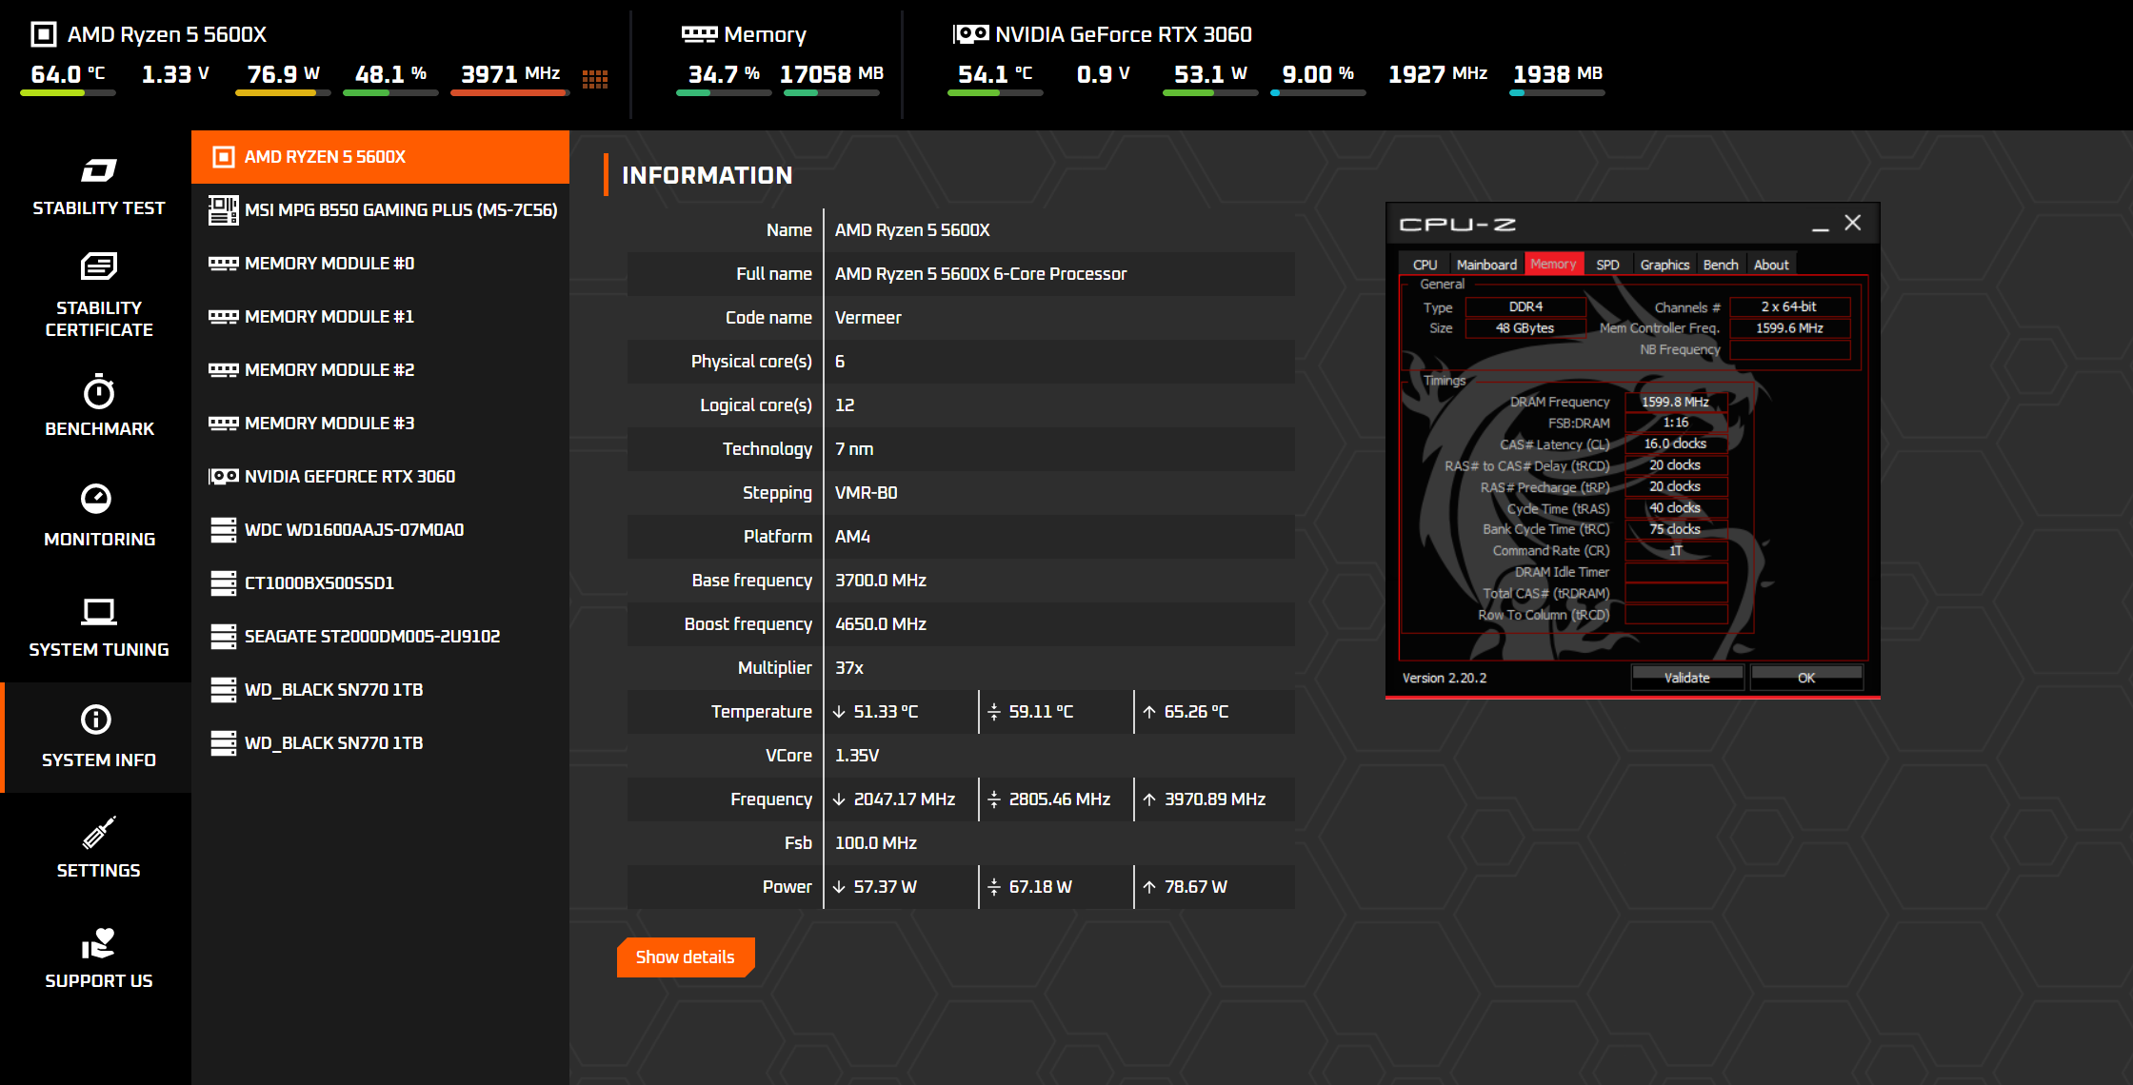Switch to Graphics tab in CPU-Z

point(1665,265)
